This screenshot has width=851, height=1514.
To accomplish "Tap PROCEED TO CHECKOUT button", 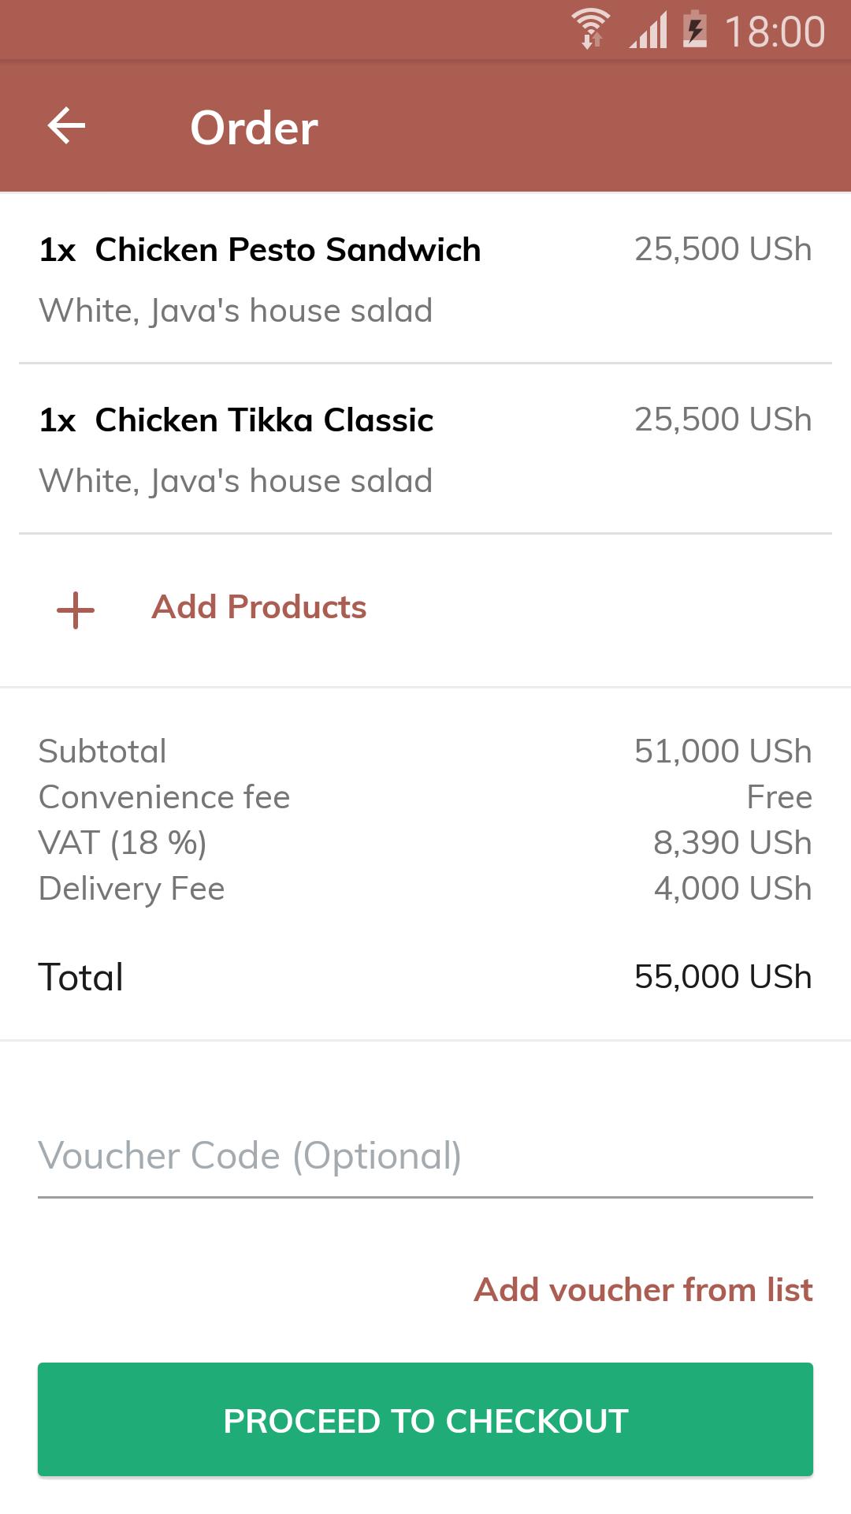I will 425,1419.
